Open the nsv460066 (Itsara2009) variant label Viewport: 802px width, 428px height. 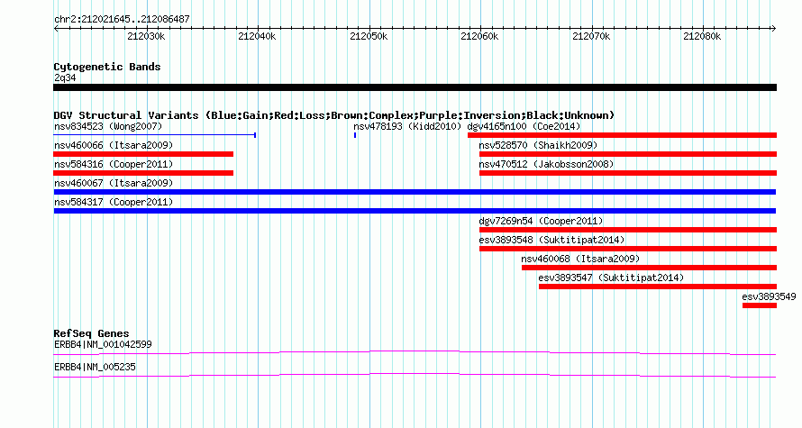tap(114, 145)
